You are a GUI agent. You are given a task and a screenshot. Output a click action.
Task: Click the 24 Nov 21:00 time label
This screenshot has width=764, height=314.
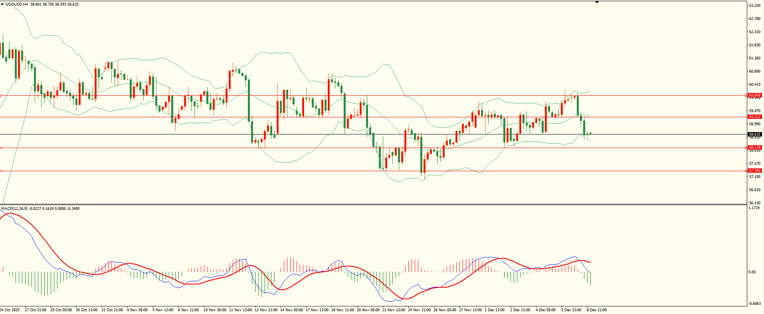coord(419,310)
